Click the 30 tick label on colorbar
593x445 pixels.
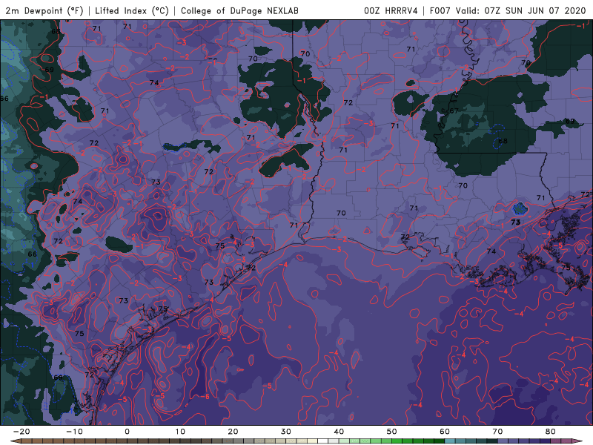286,432
